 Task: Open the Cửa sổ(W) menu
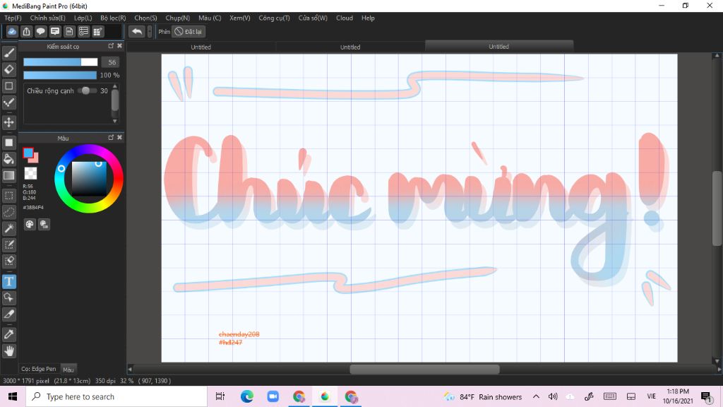[x=313, y=18]
